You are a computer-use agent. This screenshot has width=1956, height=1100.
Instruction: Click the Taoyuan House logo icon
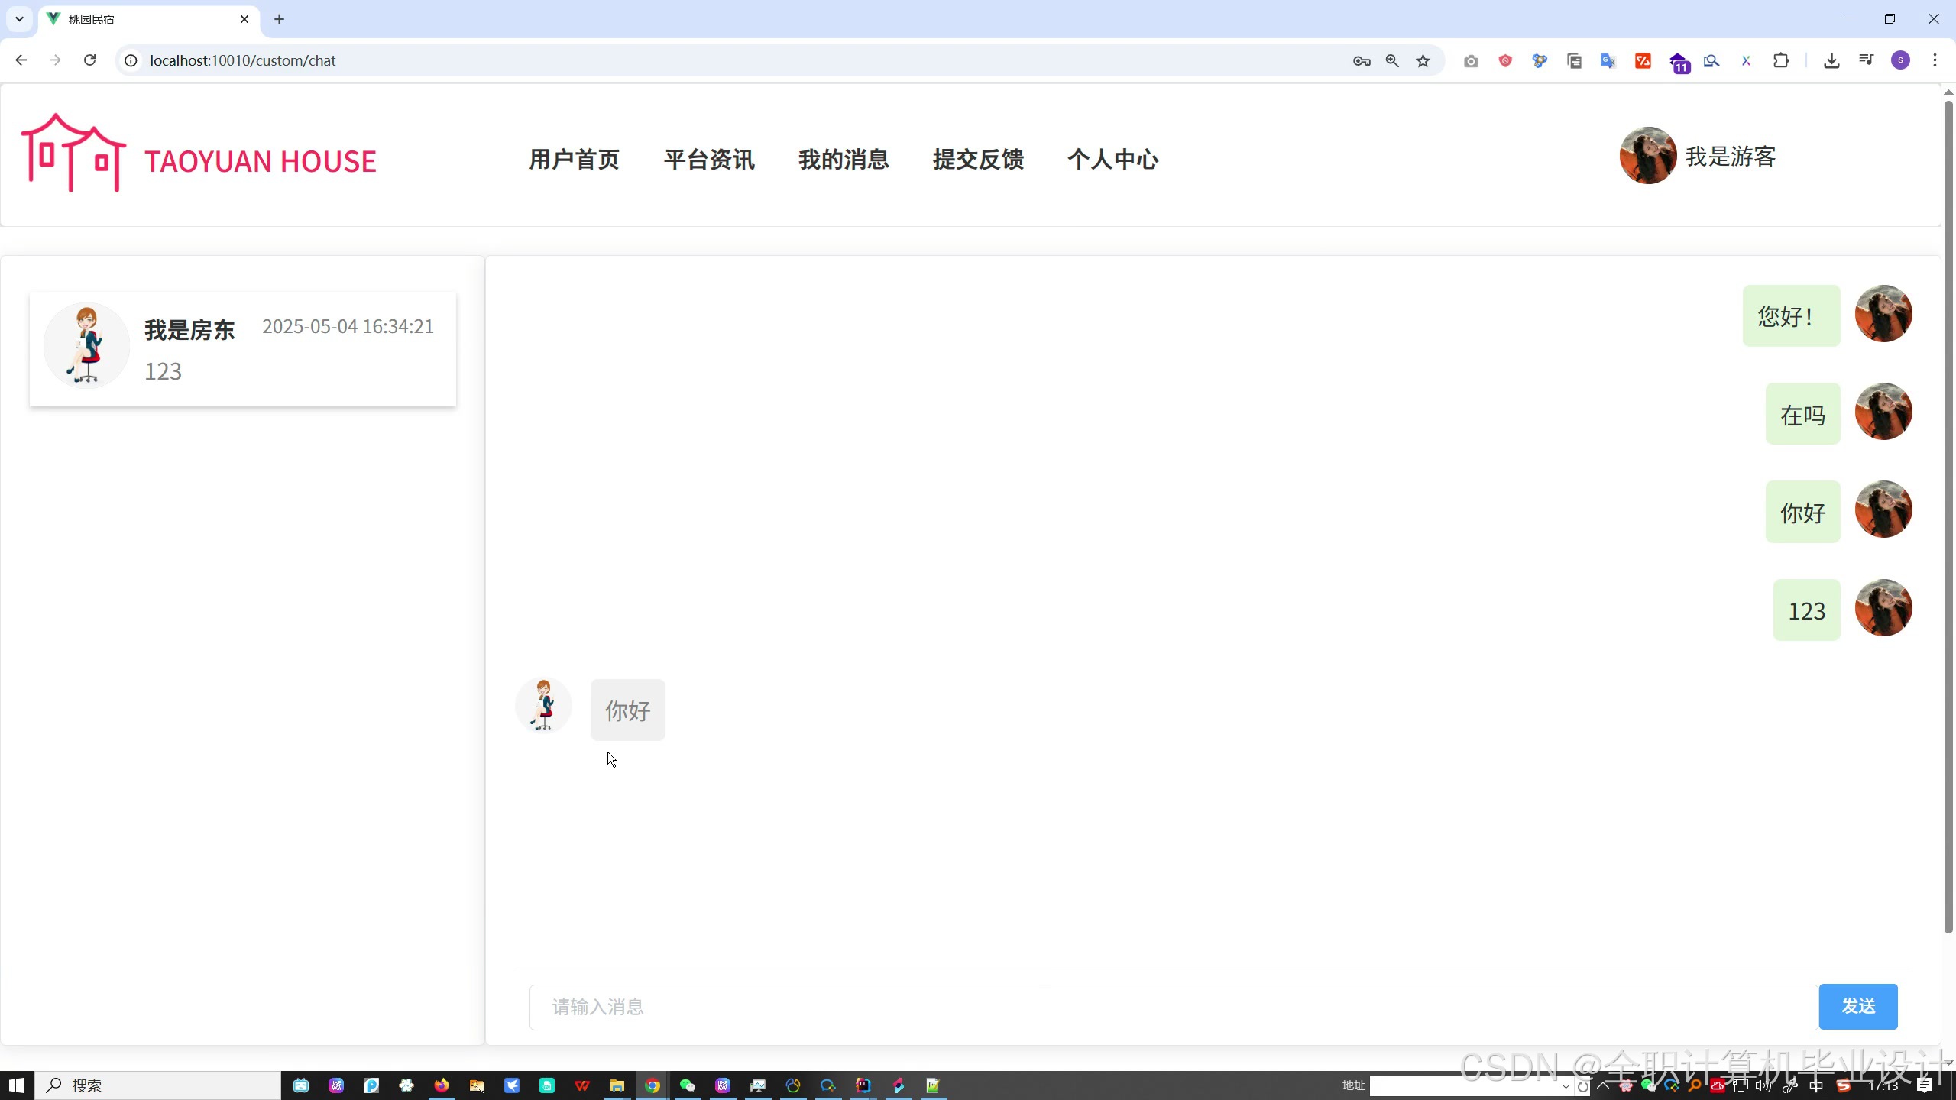coord(73,153)
